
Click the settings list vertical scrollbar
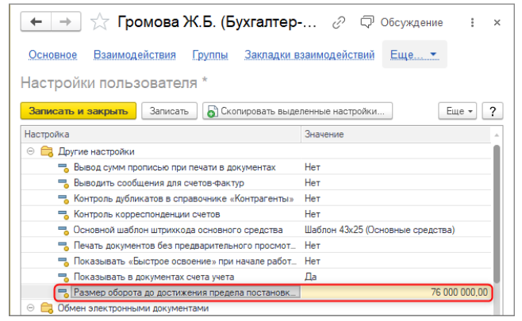(498, 214)
